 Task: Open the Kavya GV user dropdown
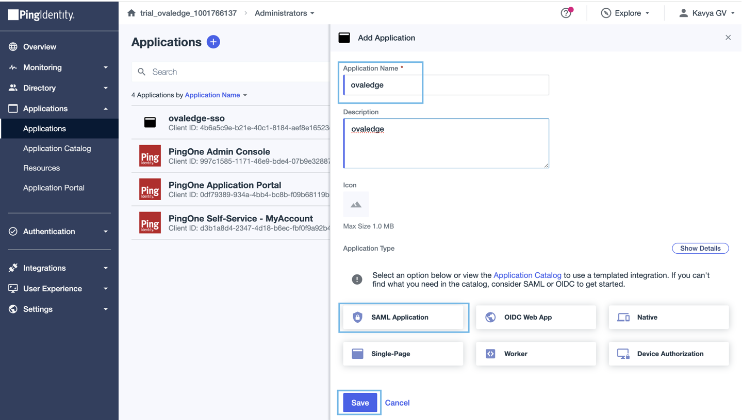pyautogui.click(x=707, y=13)
